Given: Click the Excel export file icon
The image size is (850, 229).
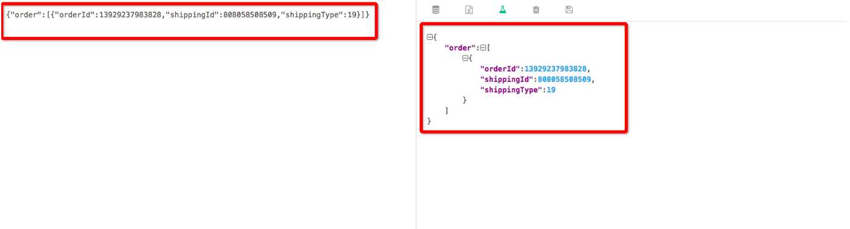Looking at the screenshot, I should point(469,9).
